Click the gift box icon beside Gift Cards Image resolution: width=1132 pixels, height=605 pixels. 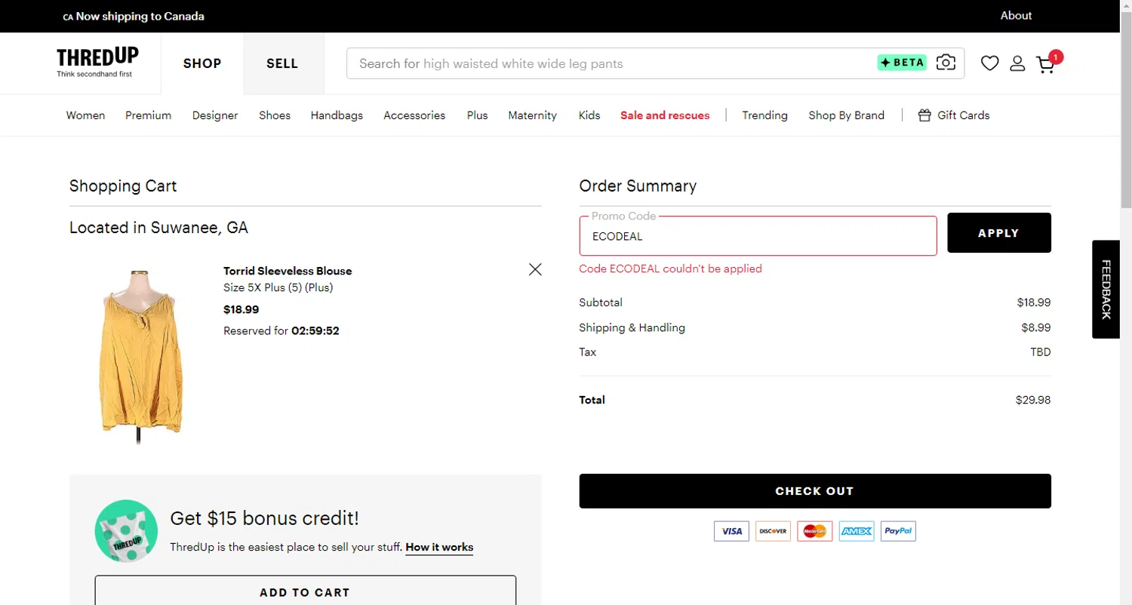(924, 115)
